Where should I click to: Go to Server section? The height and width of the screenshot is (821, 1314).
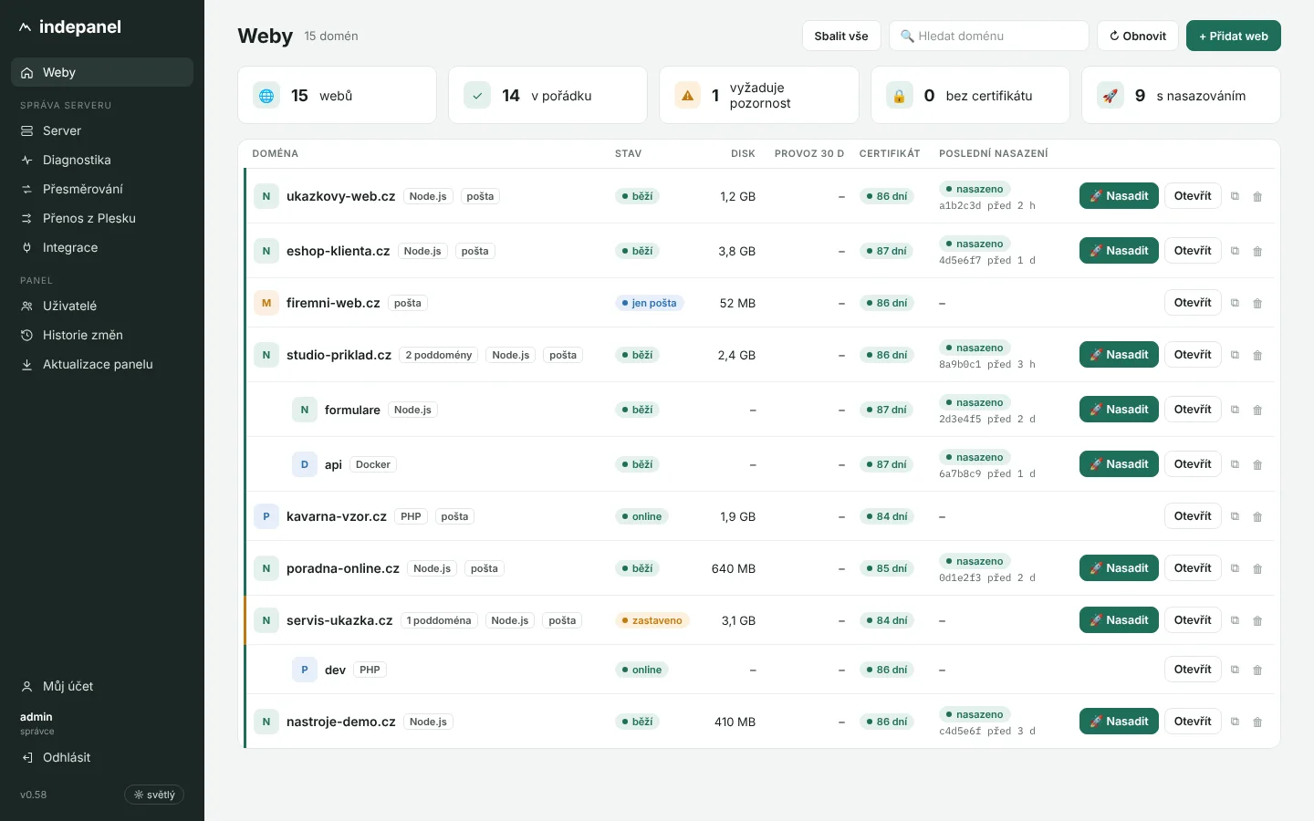click(x=102, y=130)
